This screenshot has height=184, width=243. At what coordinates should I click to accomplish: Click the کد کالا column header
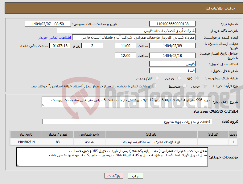(213, 134)
